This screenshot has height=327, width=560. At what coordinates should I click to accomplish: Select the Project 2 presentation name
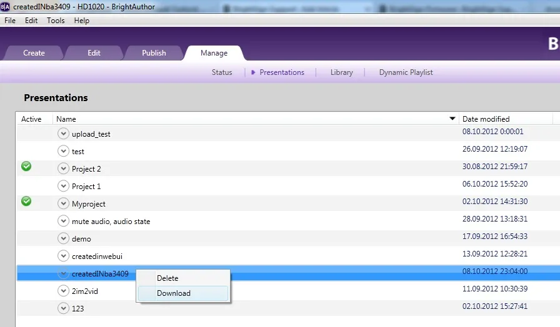86,169
